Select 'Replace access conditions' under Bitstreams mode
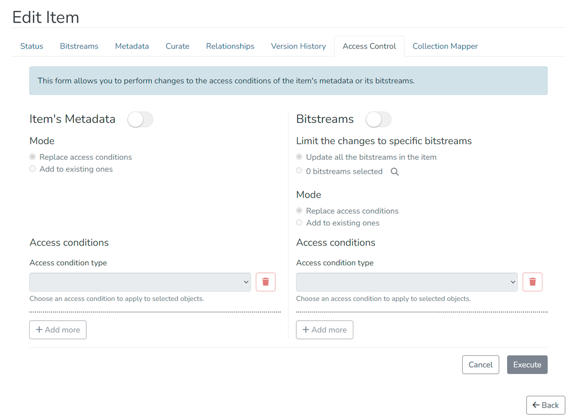This screenshot has width=578, height=419. tap(299, 210)
